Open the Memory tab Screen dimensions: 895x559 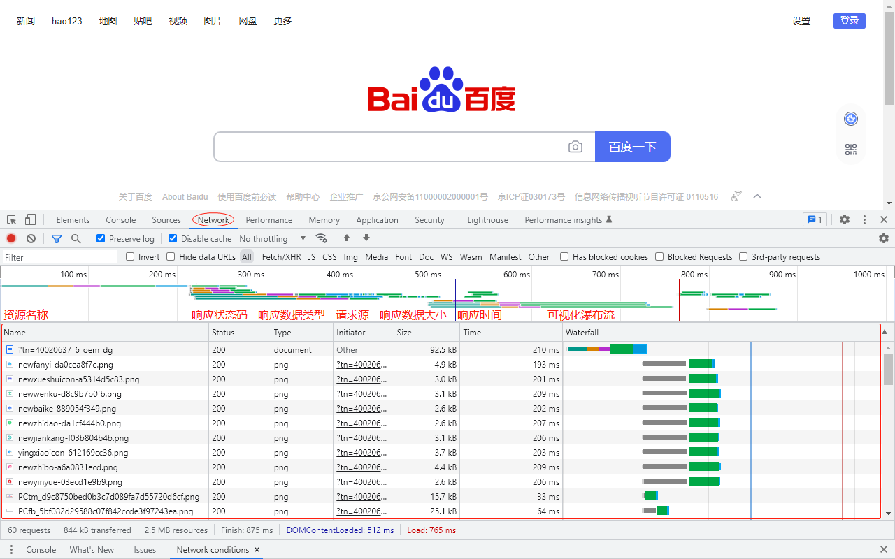click(x=324, y=219)
